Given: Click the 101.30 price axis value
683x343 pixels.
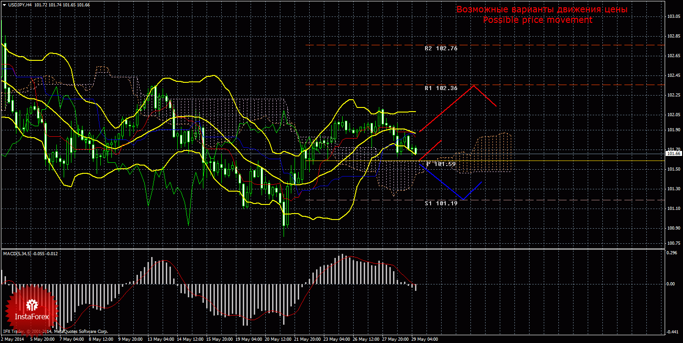Looking at the screenshot, I should tap(673, 189).
